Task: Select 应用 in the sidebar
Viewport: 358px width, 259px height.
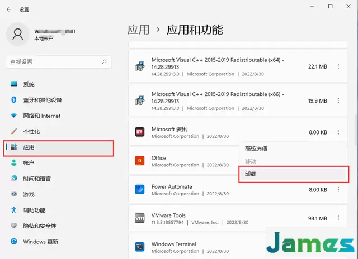Action: click(x=58, y=148)
